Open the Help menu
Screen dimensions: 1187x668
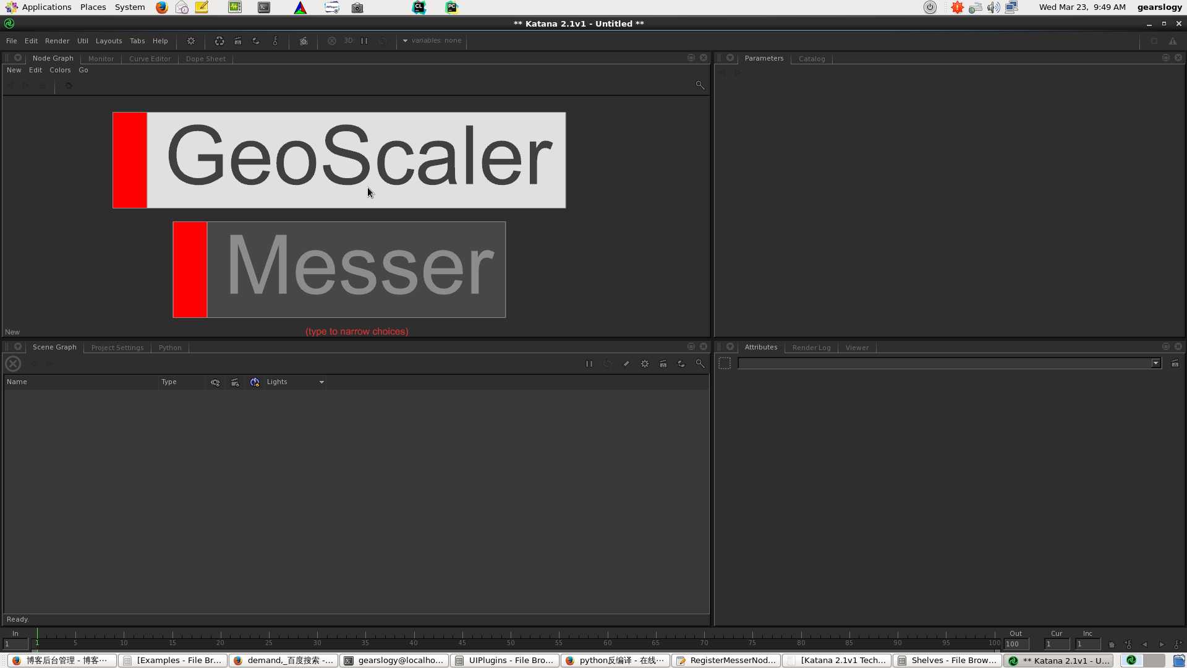(160, 41)
